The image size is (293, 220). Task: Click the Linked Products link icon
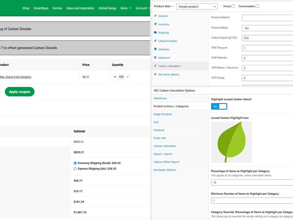[155, 41]
